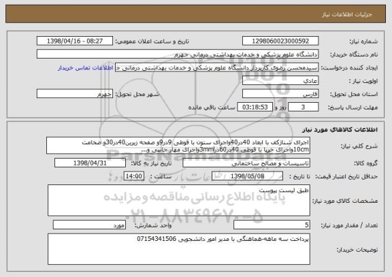Select the remaining time field 03:18:53
Screen dimensions: 392x277
(255, 108)
